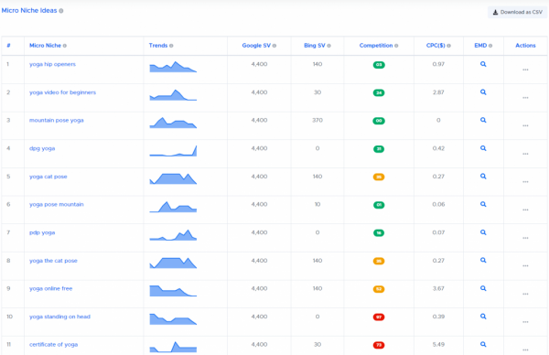Click EMD magnifier for yoga the cat pose

pyautogui.click(x=483, y=260)
